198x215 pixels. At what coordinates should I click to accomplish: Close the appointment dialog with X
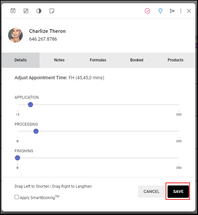tap(189, 11)
